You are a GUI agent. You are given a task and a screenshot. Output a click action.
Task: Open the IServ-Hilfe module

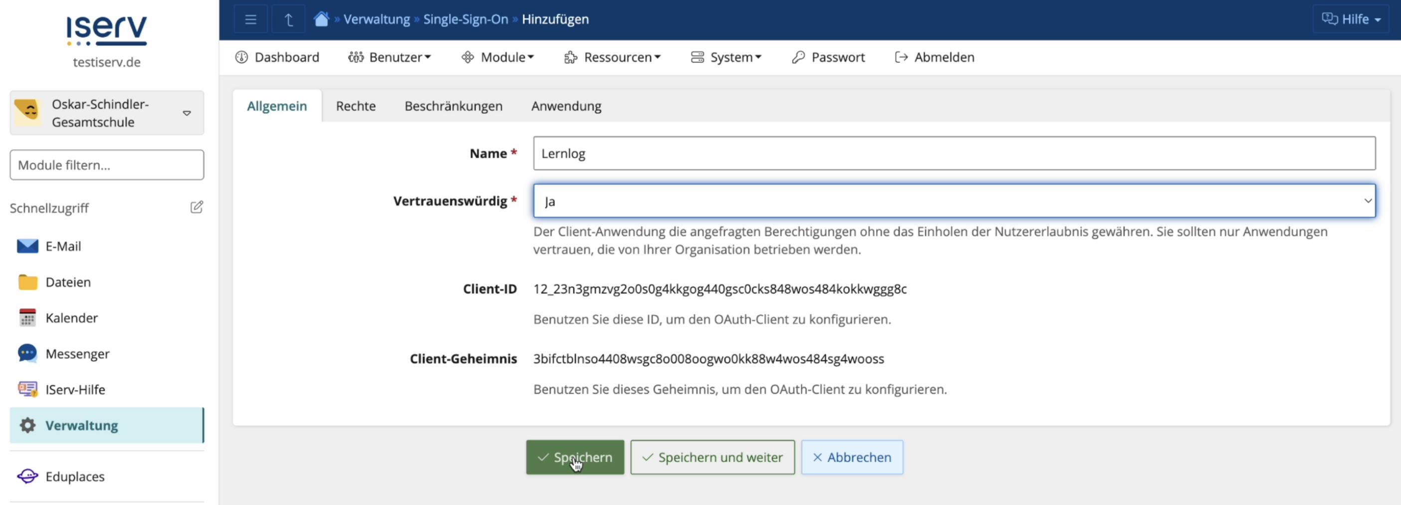(x=75, y=390)
